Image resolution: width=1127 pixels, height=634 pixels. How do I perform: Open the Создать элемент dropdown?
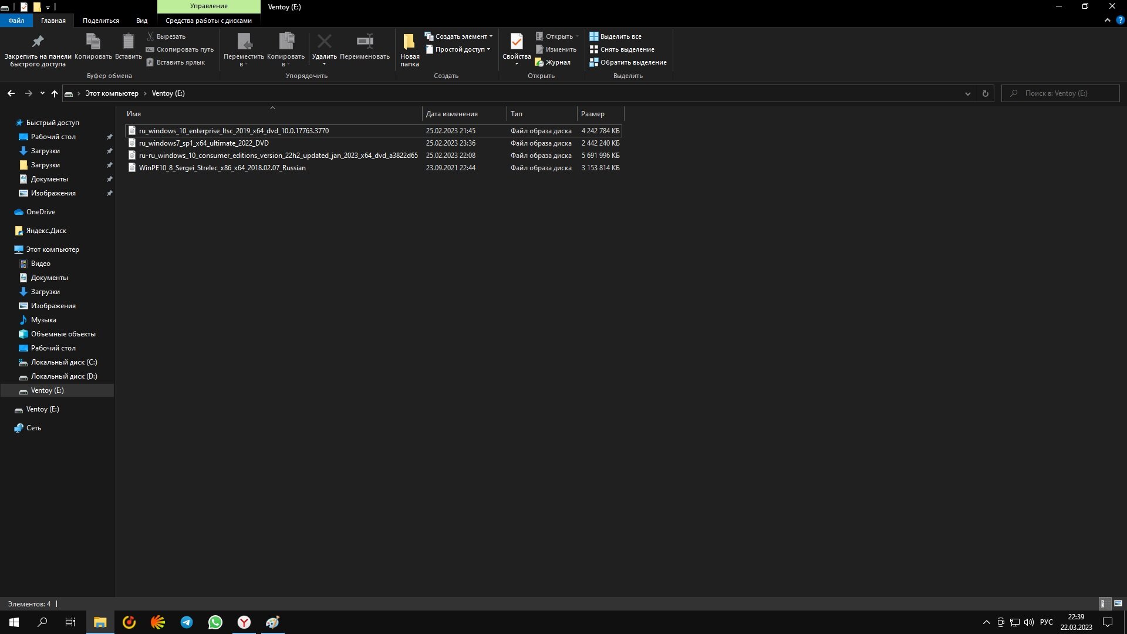coord(458,36)
